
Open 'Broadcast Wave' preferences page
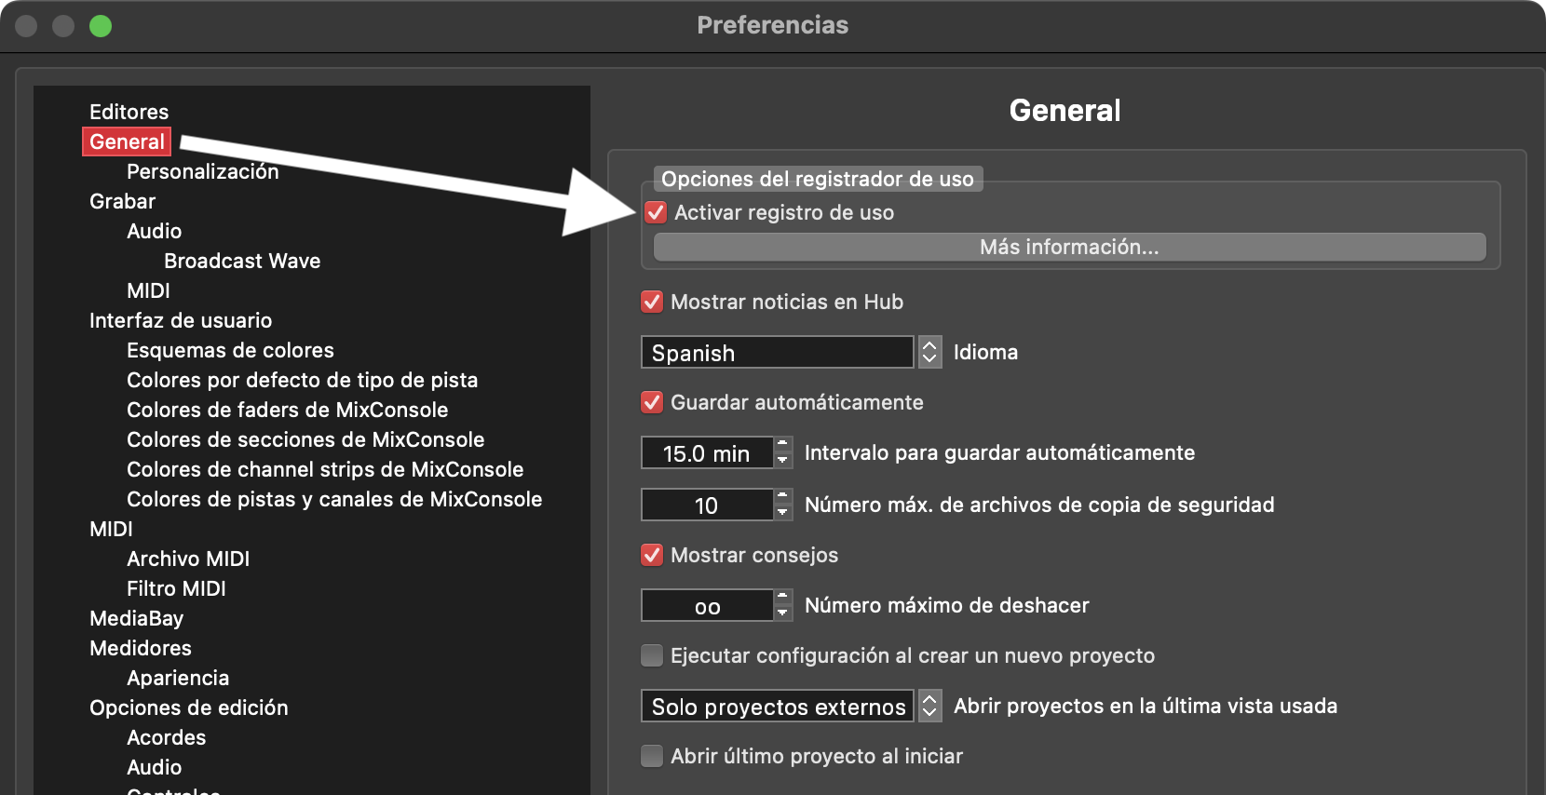241,261
